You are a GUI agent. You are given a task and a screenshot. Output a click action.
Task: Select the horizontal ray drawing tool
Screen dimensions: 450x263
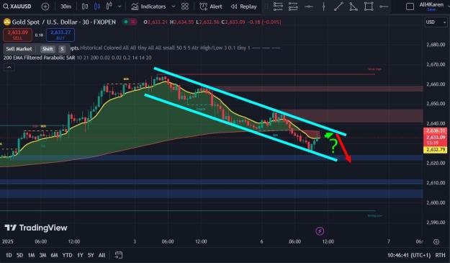pos(384,6)
